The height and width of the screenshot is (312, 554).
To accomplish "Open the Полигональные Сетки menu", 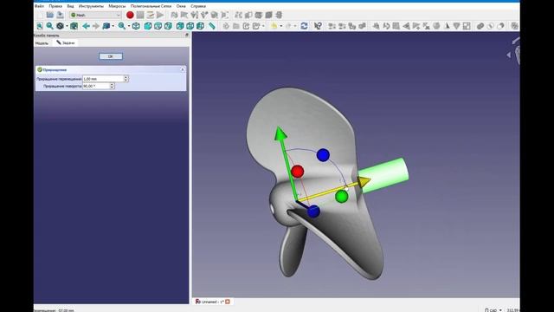I will 151,6.
